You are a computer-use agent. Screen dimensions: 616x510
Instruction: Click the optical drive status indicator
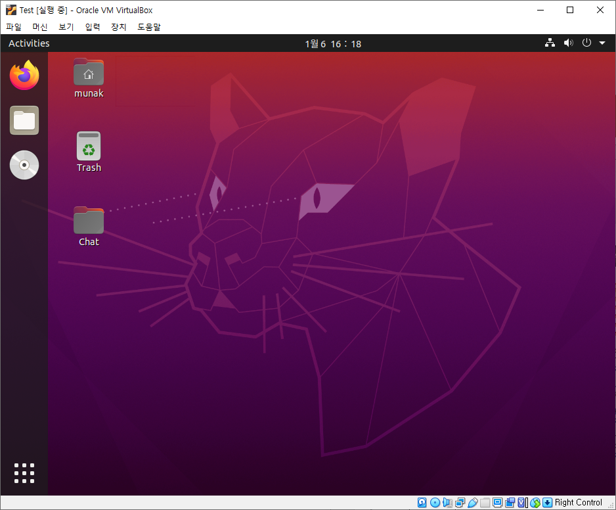435,503
